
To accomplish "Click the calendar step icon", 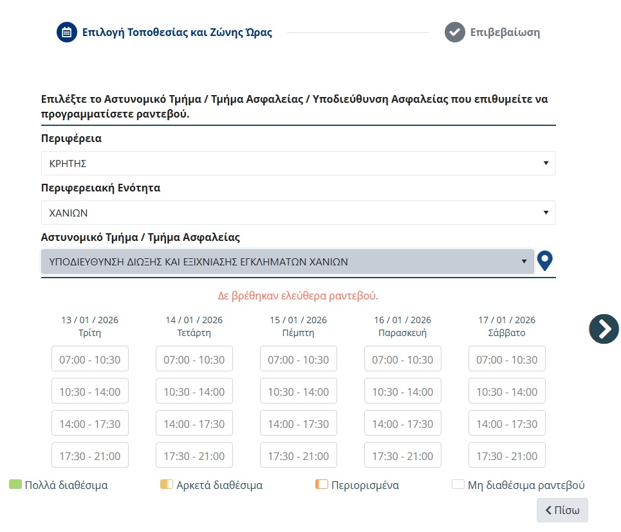I will tap(66, 32).
